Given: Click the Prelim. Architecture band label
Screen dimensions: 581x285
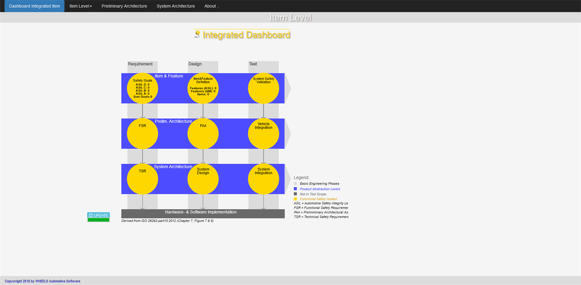Looking at the screenshot, I should click(173, 121).
